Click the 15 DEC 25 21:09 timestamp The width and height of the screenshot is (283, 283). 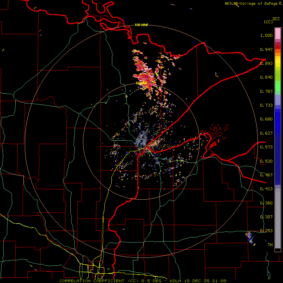pos(206,281)
